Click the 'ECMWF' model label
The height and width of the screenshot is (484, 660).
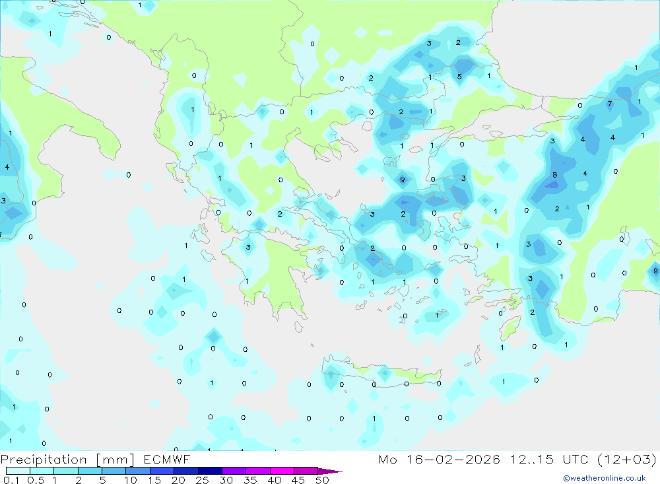[x=167, y=459]
